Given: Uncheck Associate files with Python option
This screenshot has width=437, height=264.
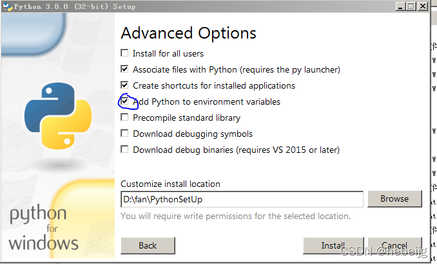Looking at the screenshot, I should pos(124,69).
